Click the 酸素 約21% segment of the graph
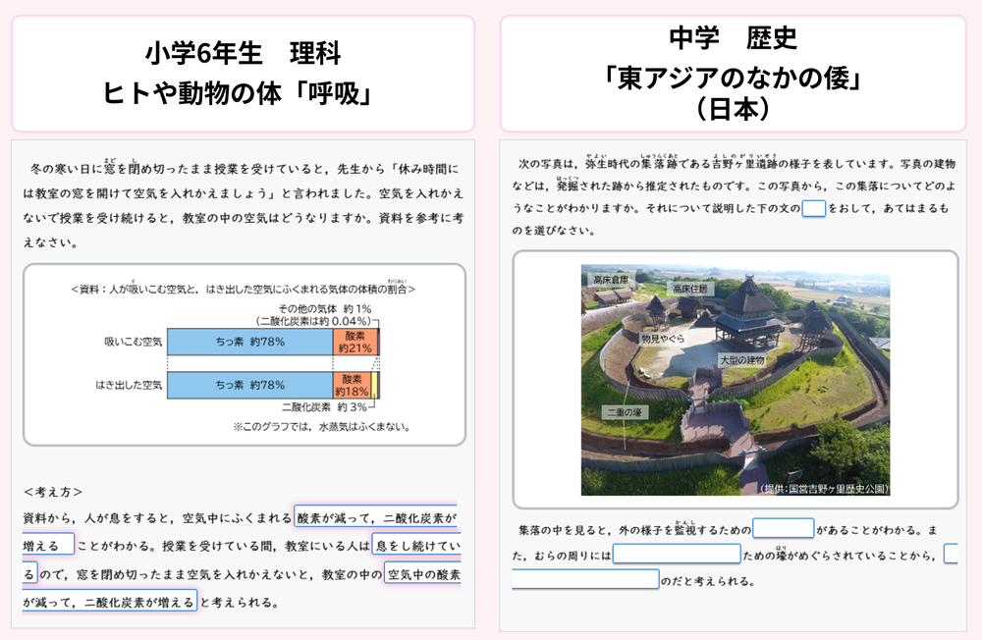Image resolution: width=982 pixels, height=640 pixels. pyautogui.click(x=355, y=342)
